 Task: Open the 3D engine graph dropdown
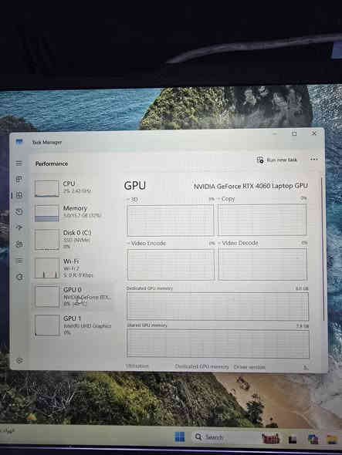click(x=133, y=200)
